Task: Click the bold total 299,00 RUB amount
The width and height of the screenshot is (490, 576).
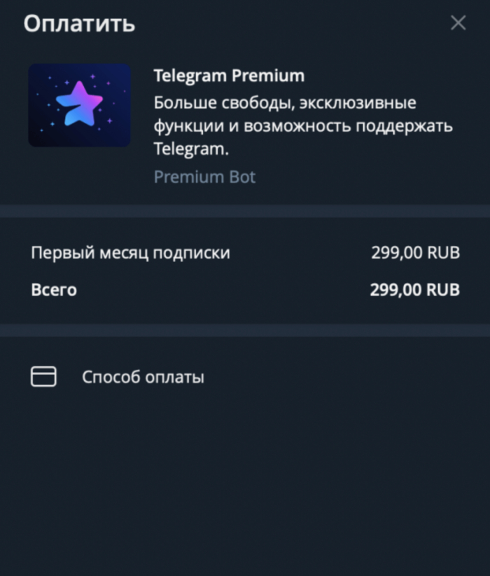Action: [x=414, y=289]
